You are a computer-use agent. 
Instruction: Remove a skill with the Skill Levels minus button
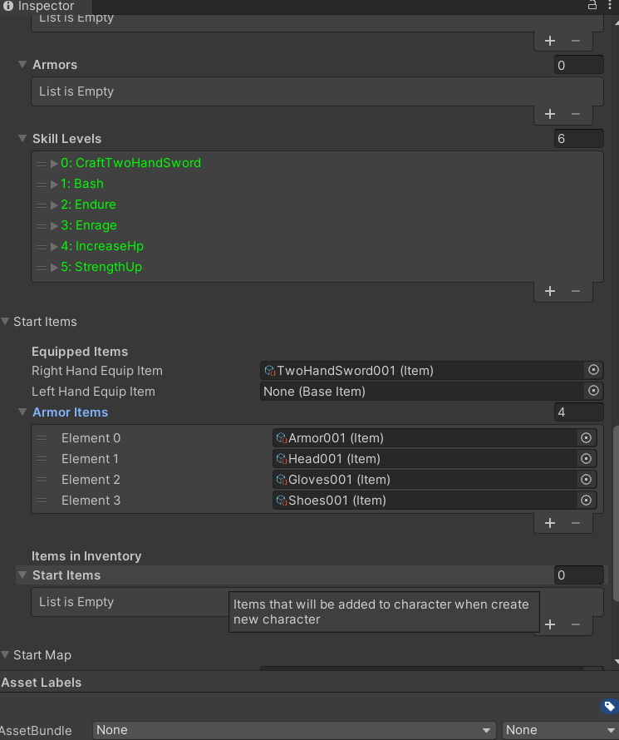tap(576, 291)
